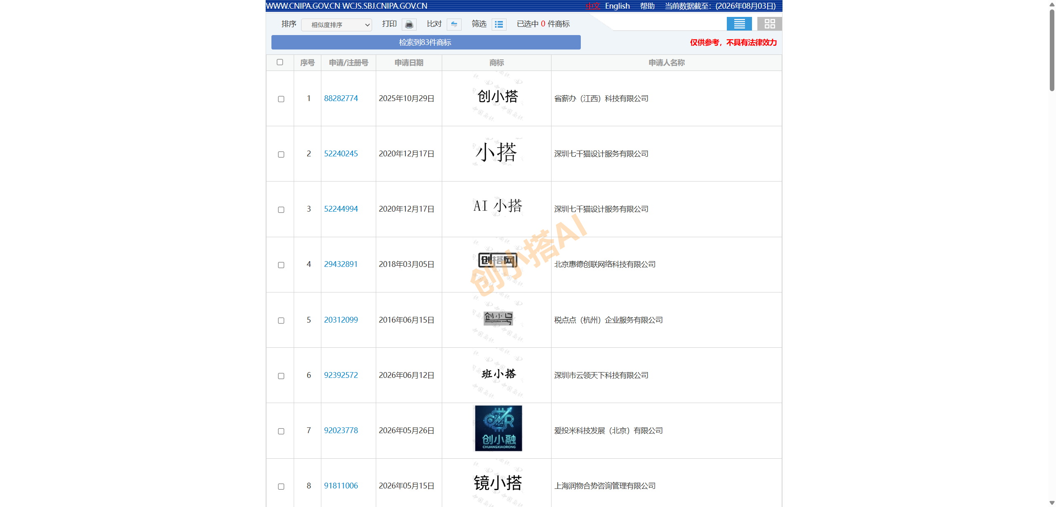Viewport: 1056px width, 507px height.
Task: Tick the select-all checkbox in header
Action: tap(280, 62)
